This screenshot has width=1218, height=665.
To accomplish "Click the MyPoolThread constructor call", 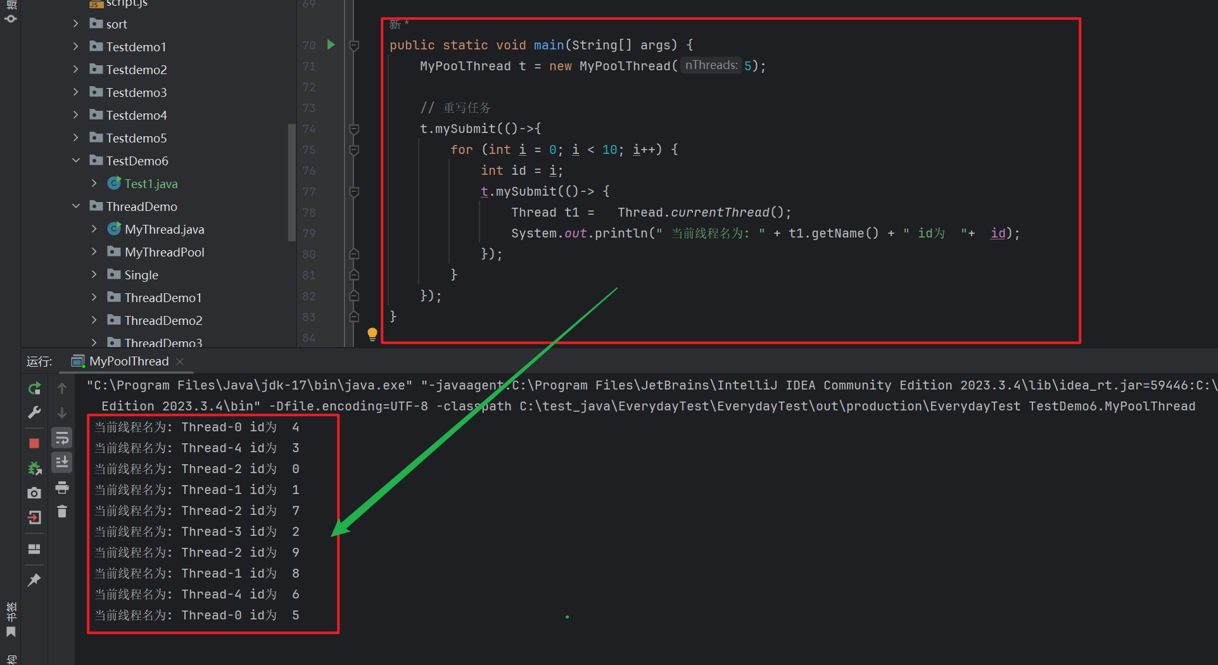I will click(x=625, y=66).
